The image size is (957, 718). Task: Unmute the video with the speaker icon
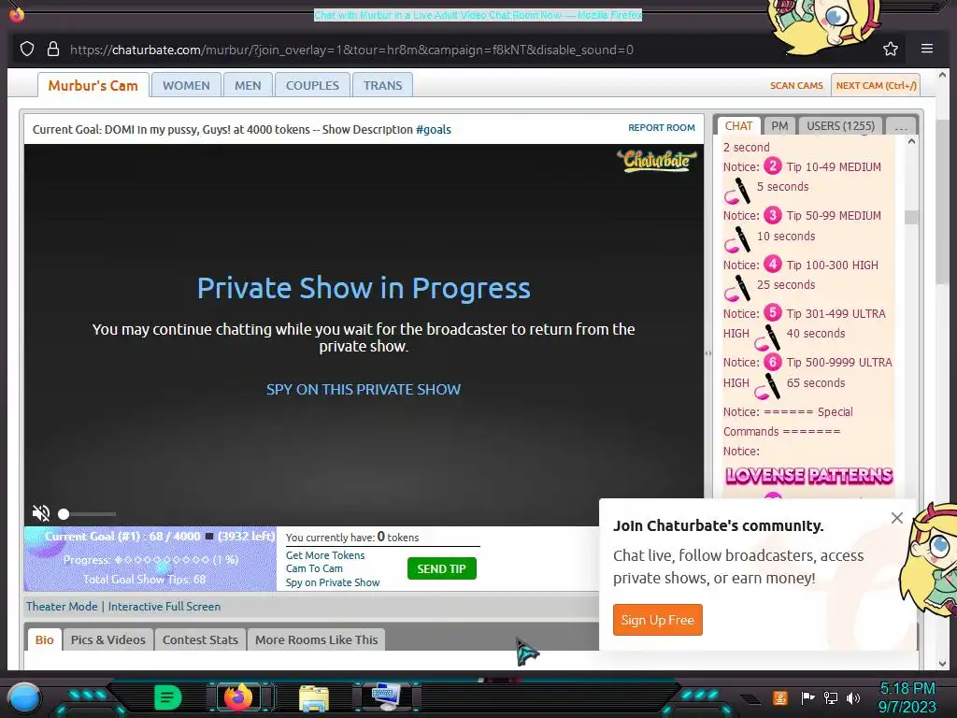tap(41, 513)
